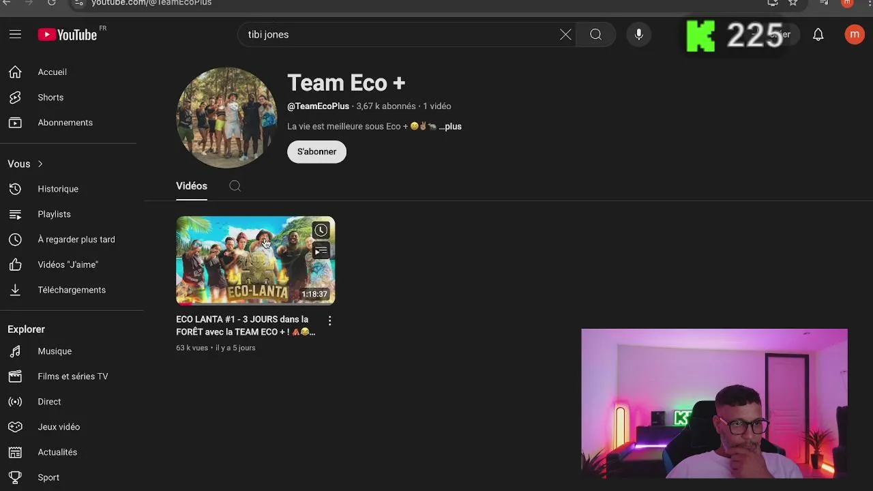This screenshot has width=873, height=491.
Task: Open Jeux vidéo category
Action: click(59, 427)
